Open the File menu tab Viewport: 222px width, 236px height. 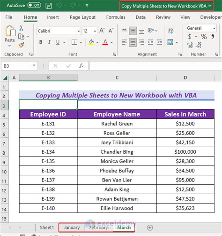click(9, 17)
